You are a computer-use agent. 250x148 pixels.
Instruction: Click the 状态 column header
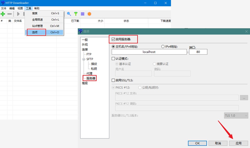point(126,21)
